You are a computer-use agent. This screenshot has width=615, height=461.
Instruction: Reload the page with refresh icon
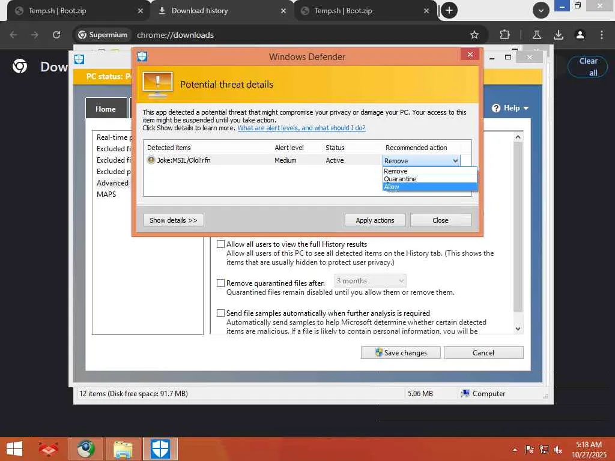(56, 35)
